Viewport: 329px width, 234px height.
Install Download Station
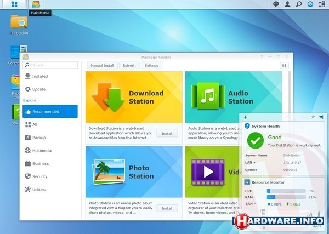click(167, 134)
